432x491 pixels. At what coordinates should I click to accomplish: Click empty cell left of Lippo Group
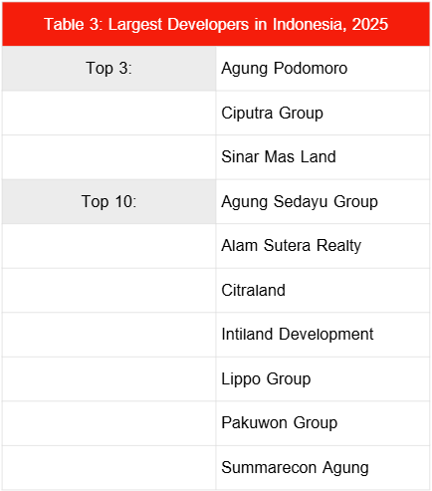(109, 379)
